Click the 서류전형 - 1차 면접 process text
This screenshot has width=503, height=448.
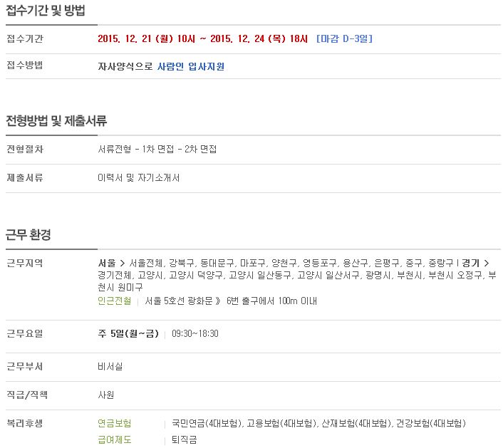tap(136, 149)
